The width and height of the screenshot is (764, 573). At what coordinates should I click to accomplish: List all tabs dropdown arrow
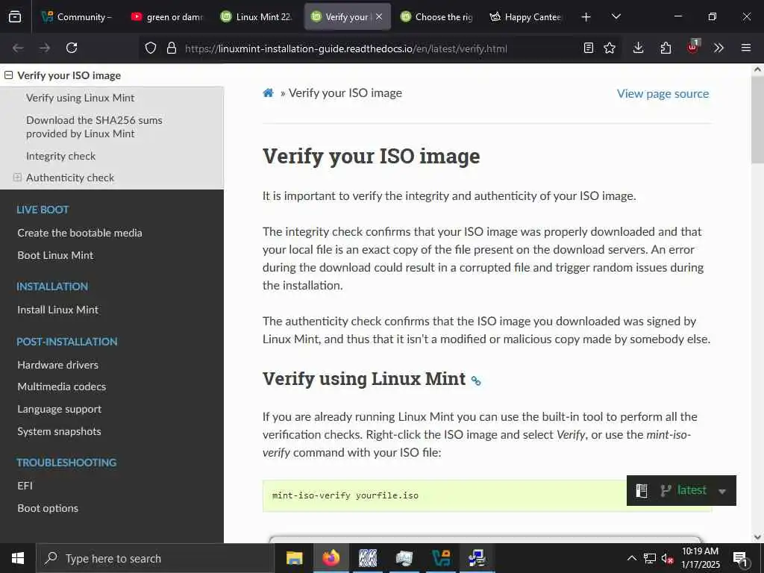pyautogui.click(x=616, y=16)
